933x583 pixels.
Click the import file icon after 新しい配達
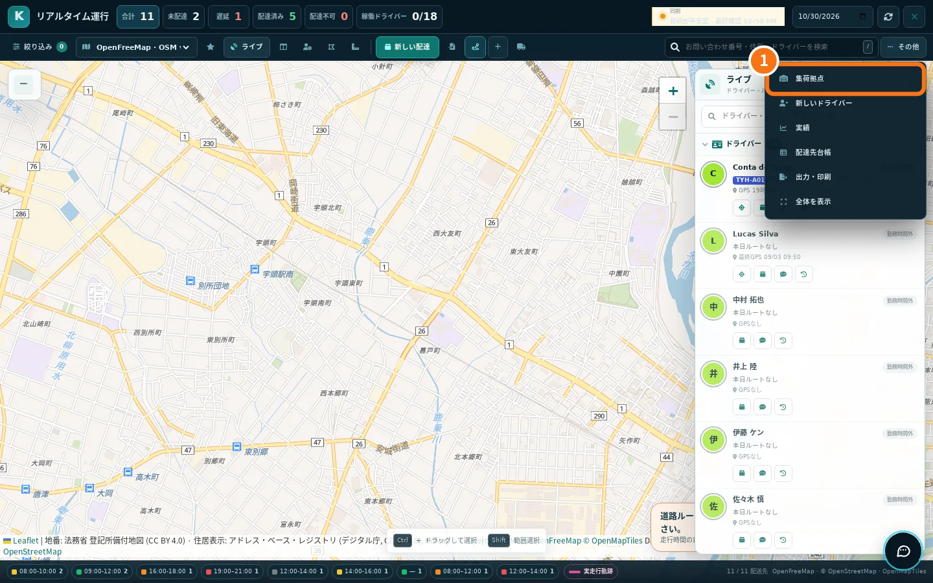click(x=452, y=47)
